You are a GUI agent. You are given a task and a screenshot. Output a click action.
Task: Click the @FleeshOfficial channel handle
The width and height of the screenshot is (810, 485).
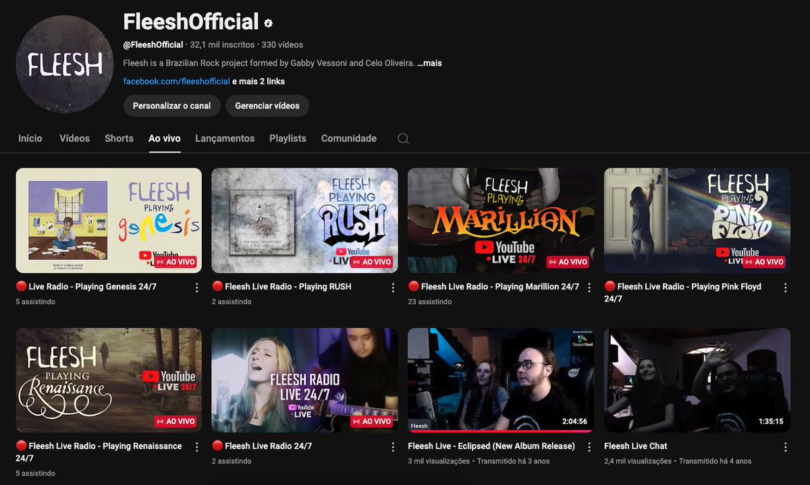(153, 45)
